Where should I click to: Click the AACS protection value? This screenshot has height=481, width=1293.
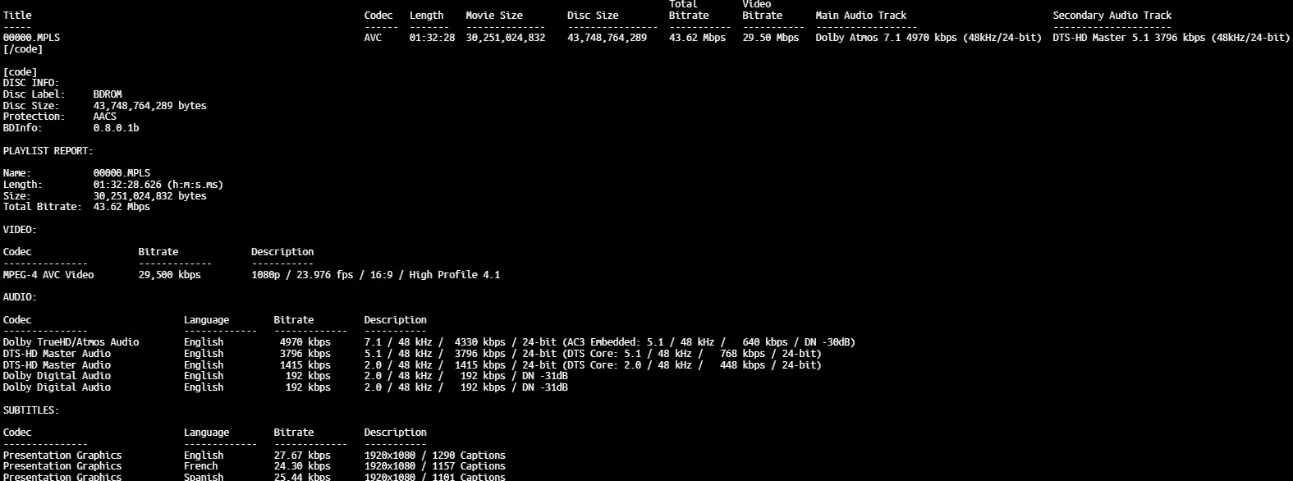pyautogui.click(x=105, y=117)
